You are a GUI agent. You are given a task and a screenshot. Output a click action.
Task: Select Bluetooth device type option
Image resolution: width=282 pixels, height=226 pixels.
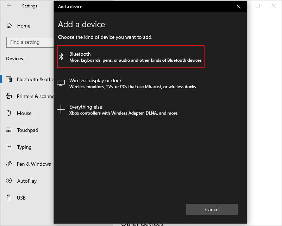click(131, 57)
